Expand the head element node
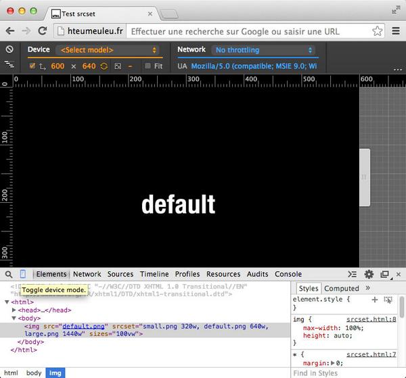 (x=15, y=310)
